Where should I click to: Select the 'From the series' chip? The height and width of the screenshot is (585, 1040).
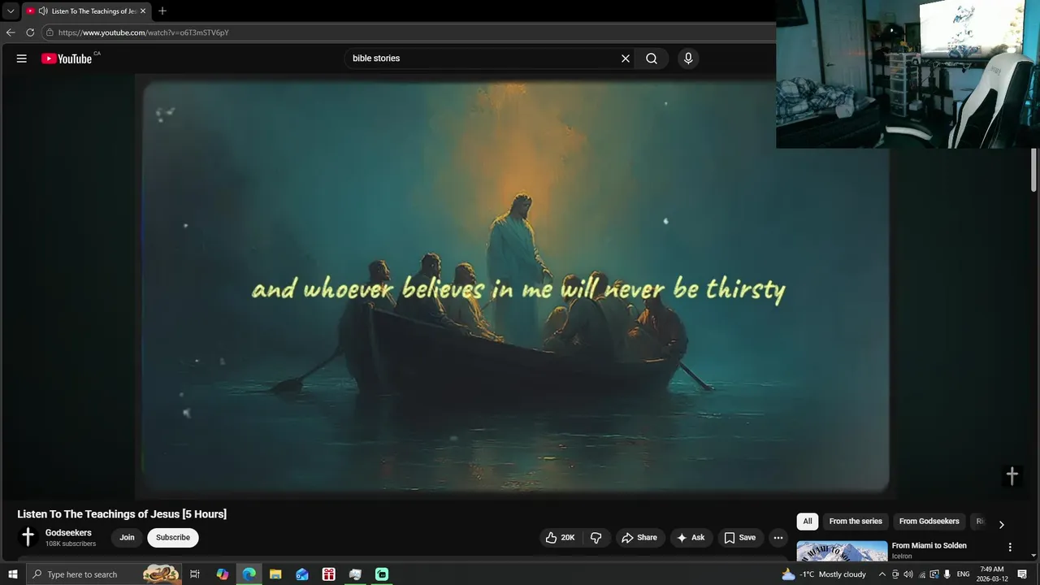[x=856, y=522]
